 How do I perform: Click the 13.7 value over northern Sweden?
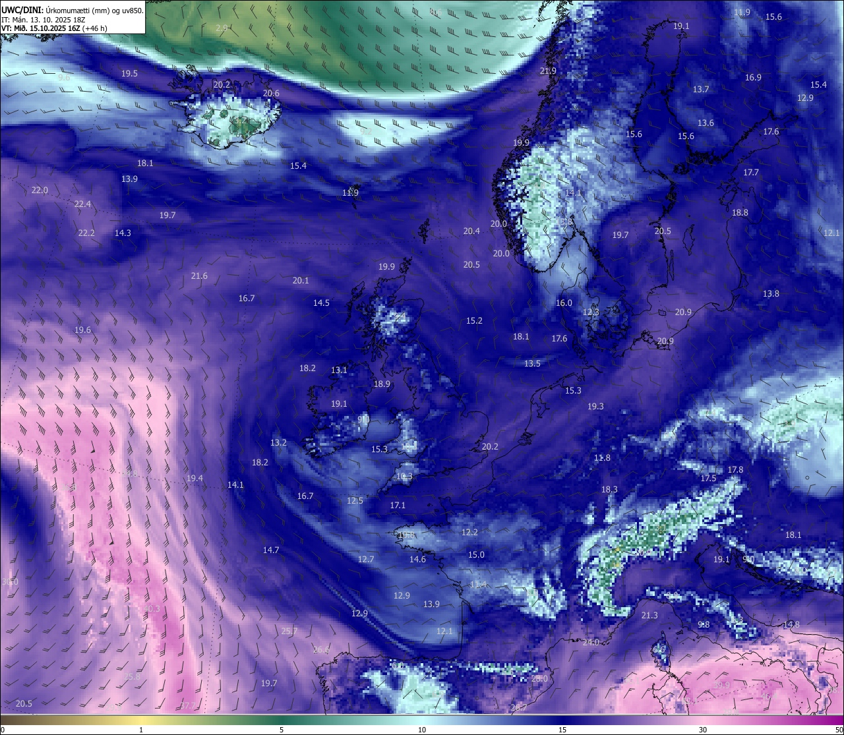coord(701,90)
